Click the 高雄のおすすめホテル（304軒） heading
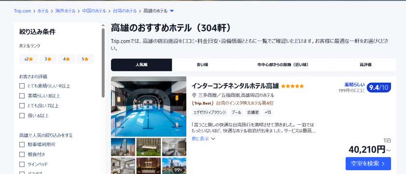This screenshot has width=406, height=174. [x=170, y=28]
